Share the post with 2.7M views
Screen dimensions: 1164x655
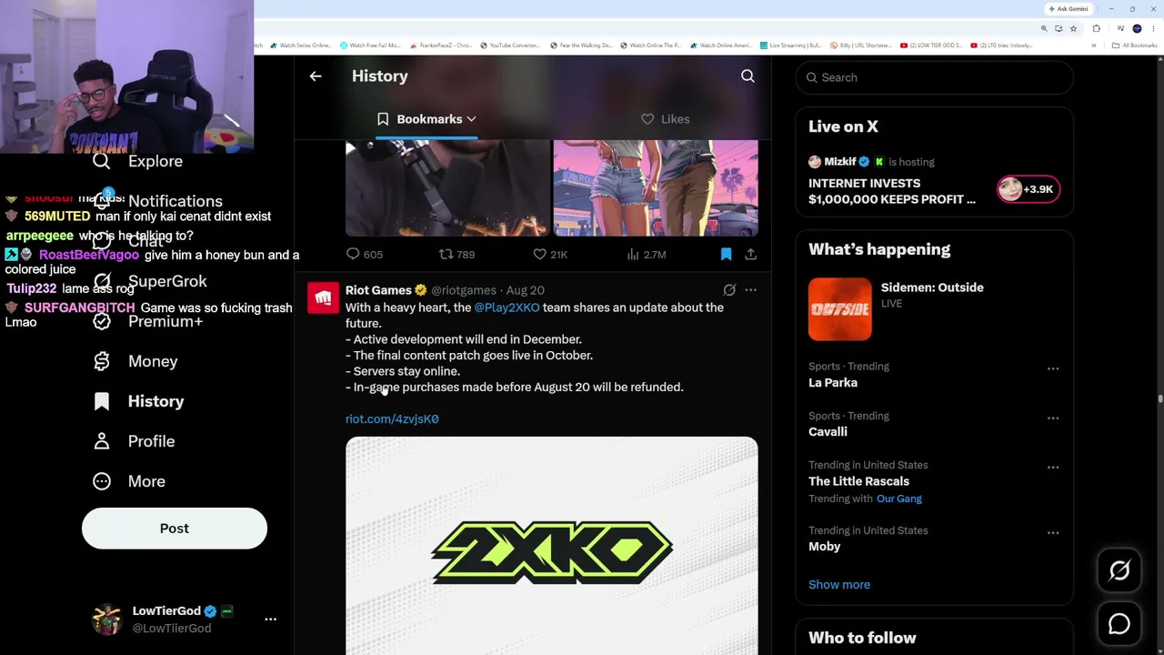click(750, 255)
